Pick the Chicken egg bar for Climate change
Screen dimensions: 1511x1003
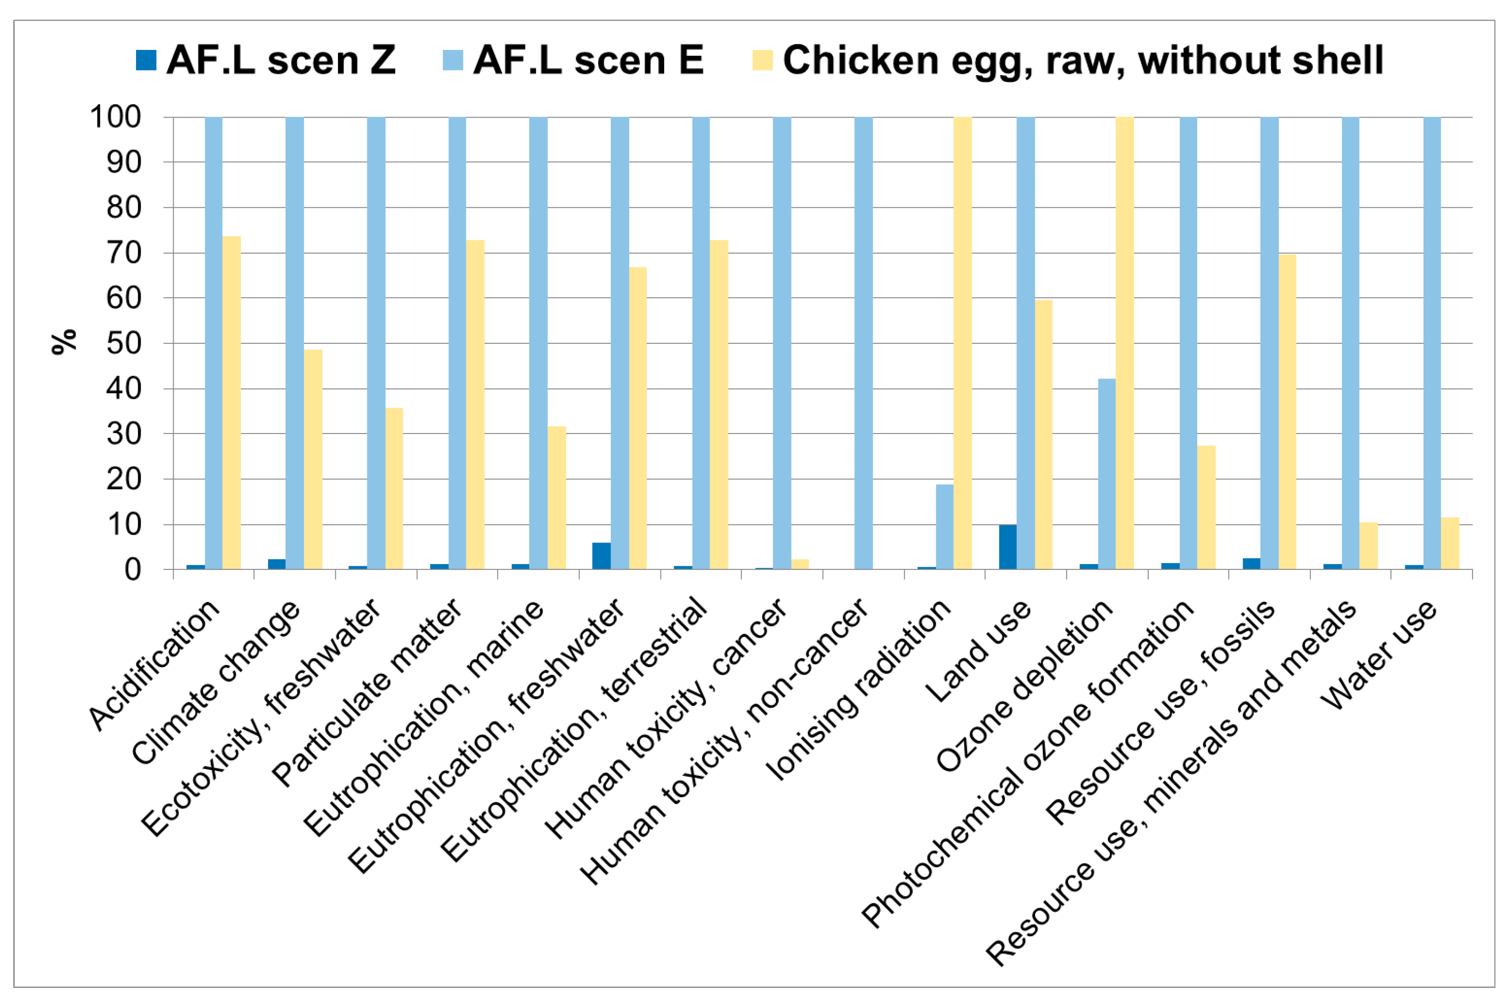point(313,459)
